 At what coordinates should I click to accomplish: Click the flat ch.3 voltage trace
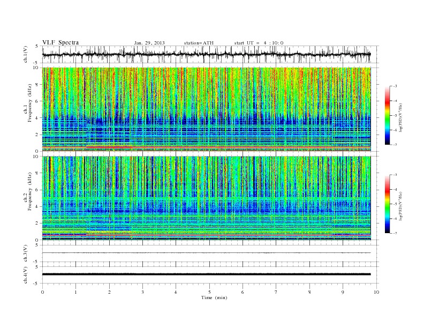point(206,253)
